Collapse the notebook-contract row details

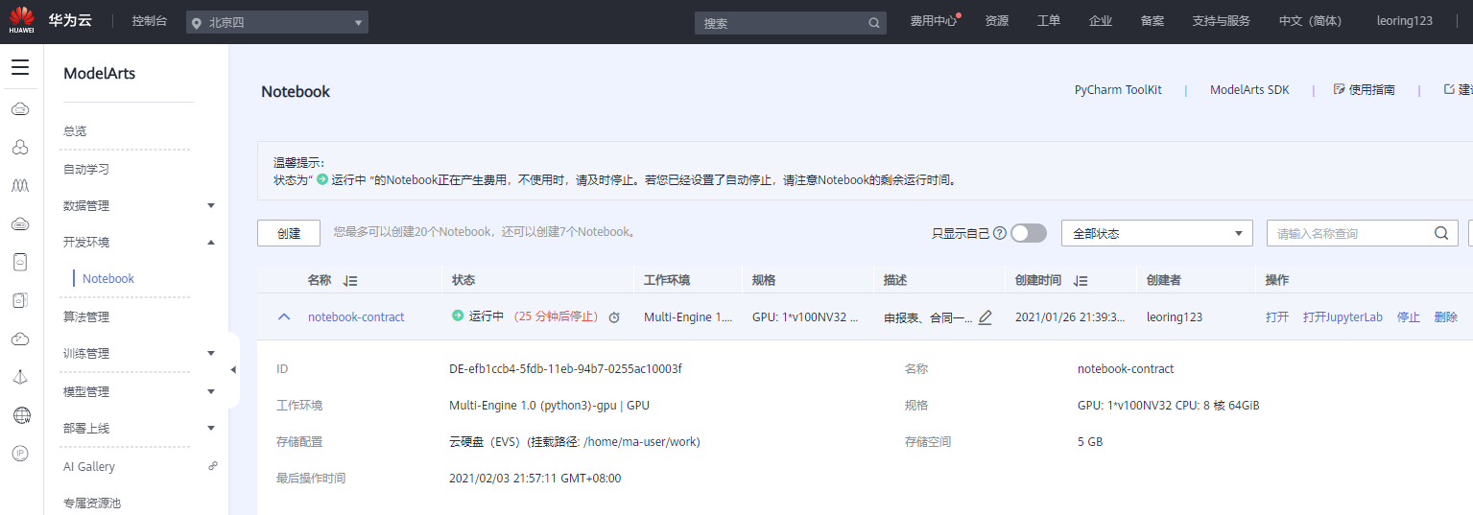pyautogui.click(x=284, y=316)
